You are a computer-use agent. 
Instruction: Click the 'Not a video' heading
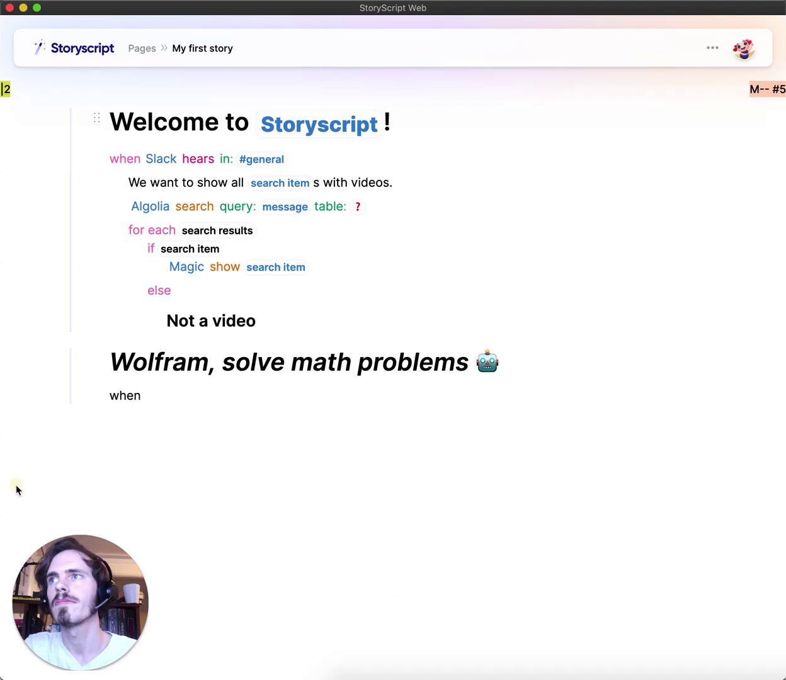point(211,320)
